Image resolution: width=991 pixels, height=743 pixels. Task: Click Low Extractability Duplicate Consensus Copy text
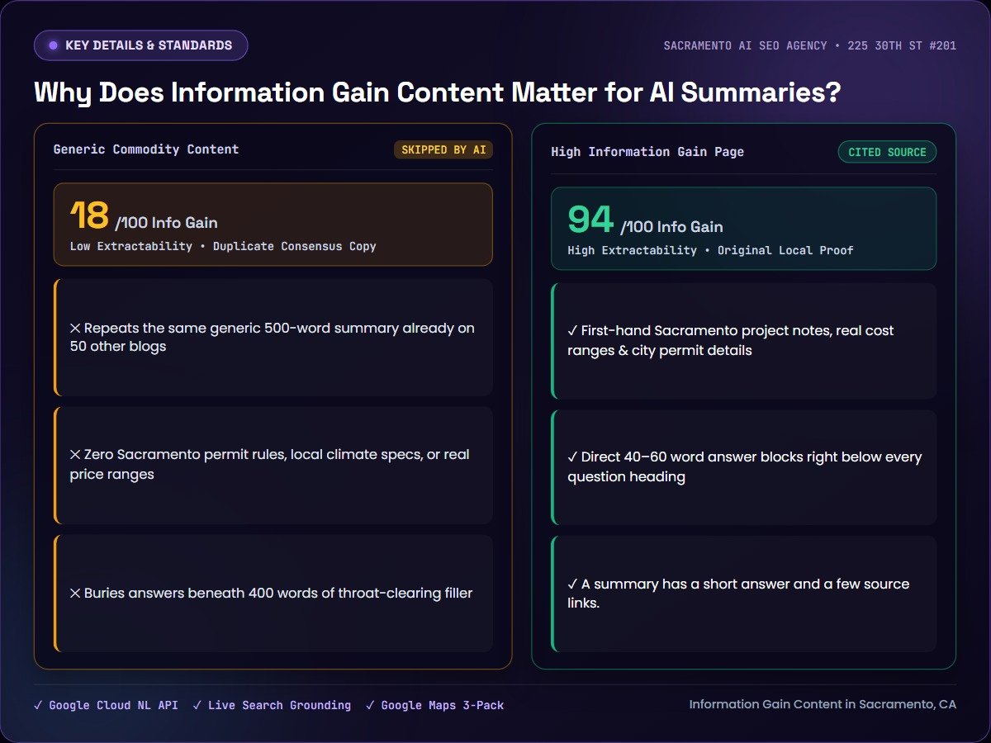(x=223, y=246)
